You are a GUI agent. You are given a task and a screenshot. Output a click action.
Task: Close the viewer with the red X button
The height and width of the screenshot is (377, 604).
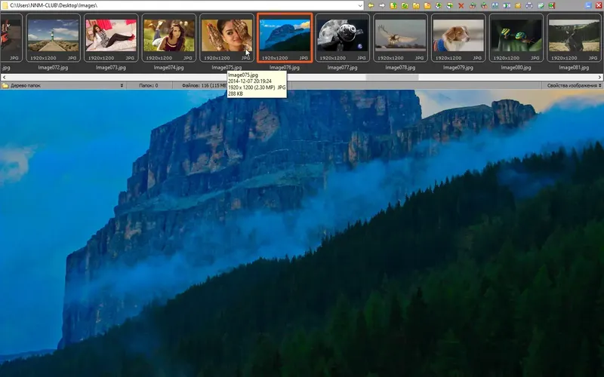pos(599,6)
